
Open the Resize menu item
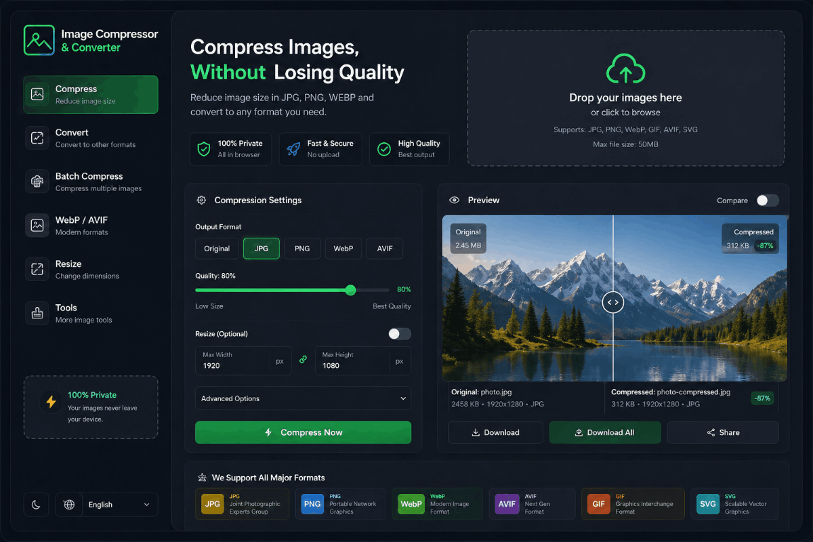(x=91, y=269)
